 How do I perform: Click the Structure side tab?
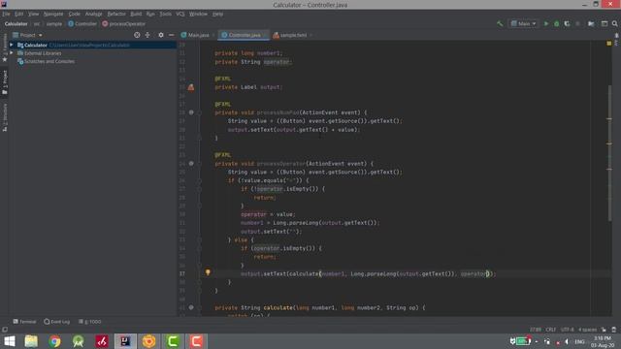[5, 117]
